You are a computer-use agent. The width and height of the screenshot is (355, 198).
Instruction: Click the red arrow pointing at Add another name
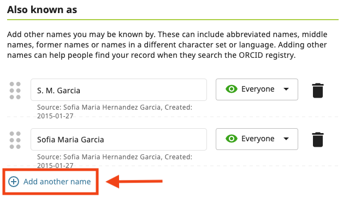(134, 181)
